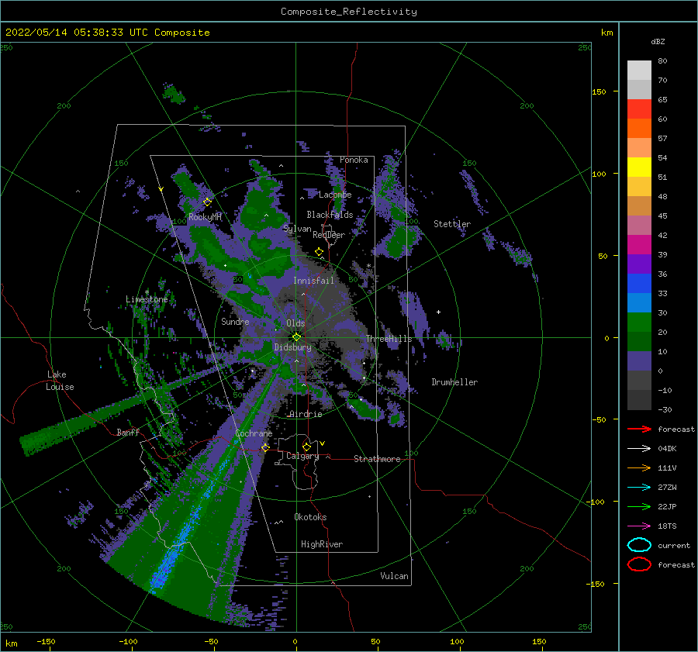698x652 pixels.
Task: Click the magenta 18TS arrow legend icon
Action: click(639, 526)
